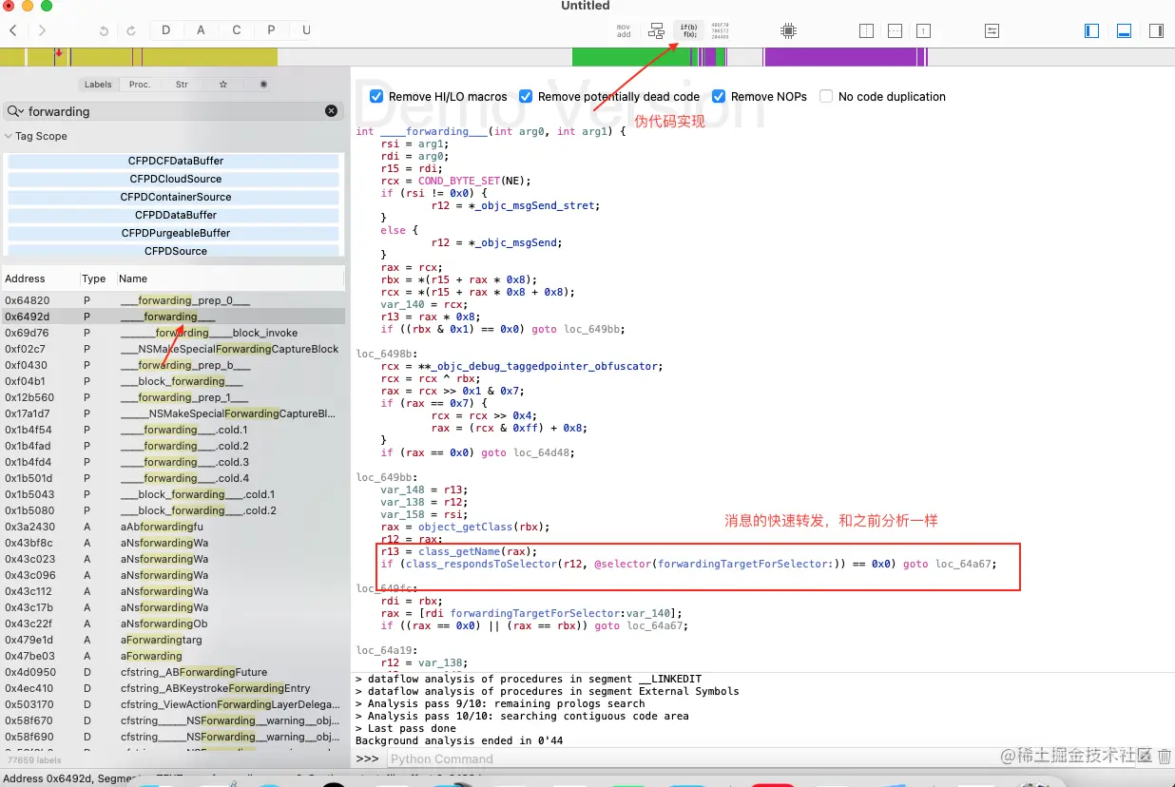
Task: Click the swap arrows toolbar icon
Action: 992,30
